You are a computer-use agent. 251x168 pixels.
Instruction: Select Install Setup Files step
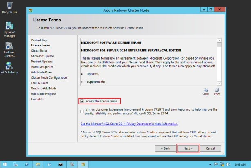pos(42,67)
